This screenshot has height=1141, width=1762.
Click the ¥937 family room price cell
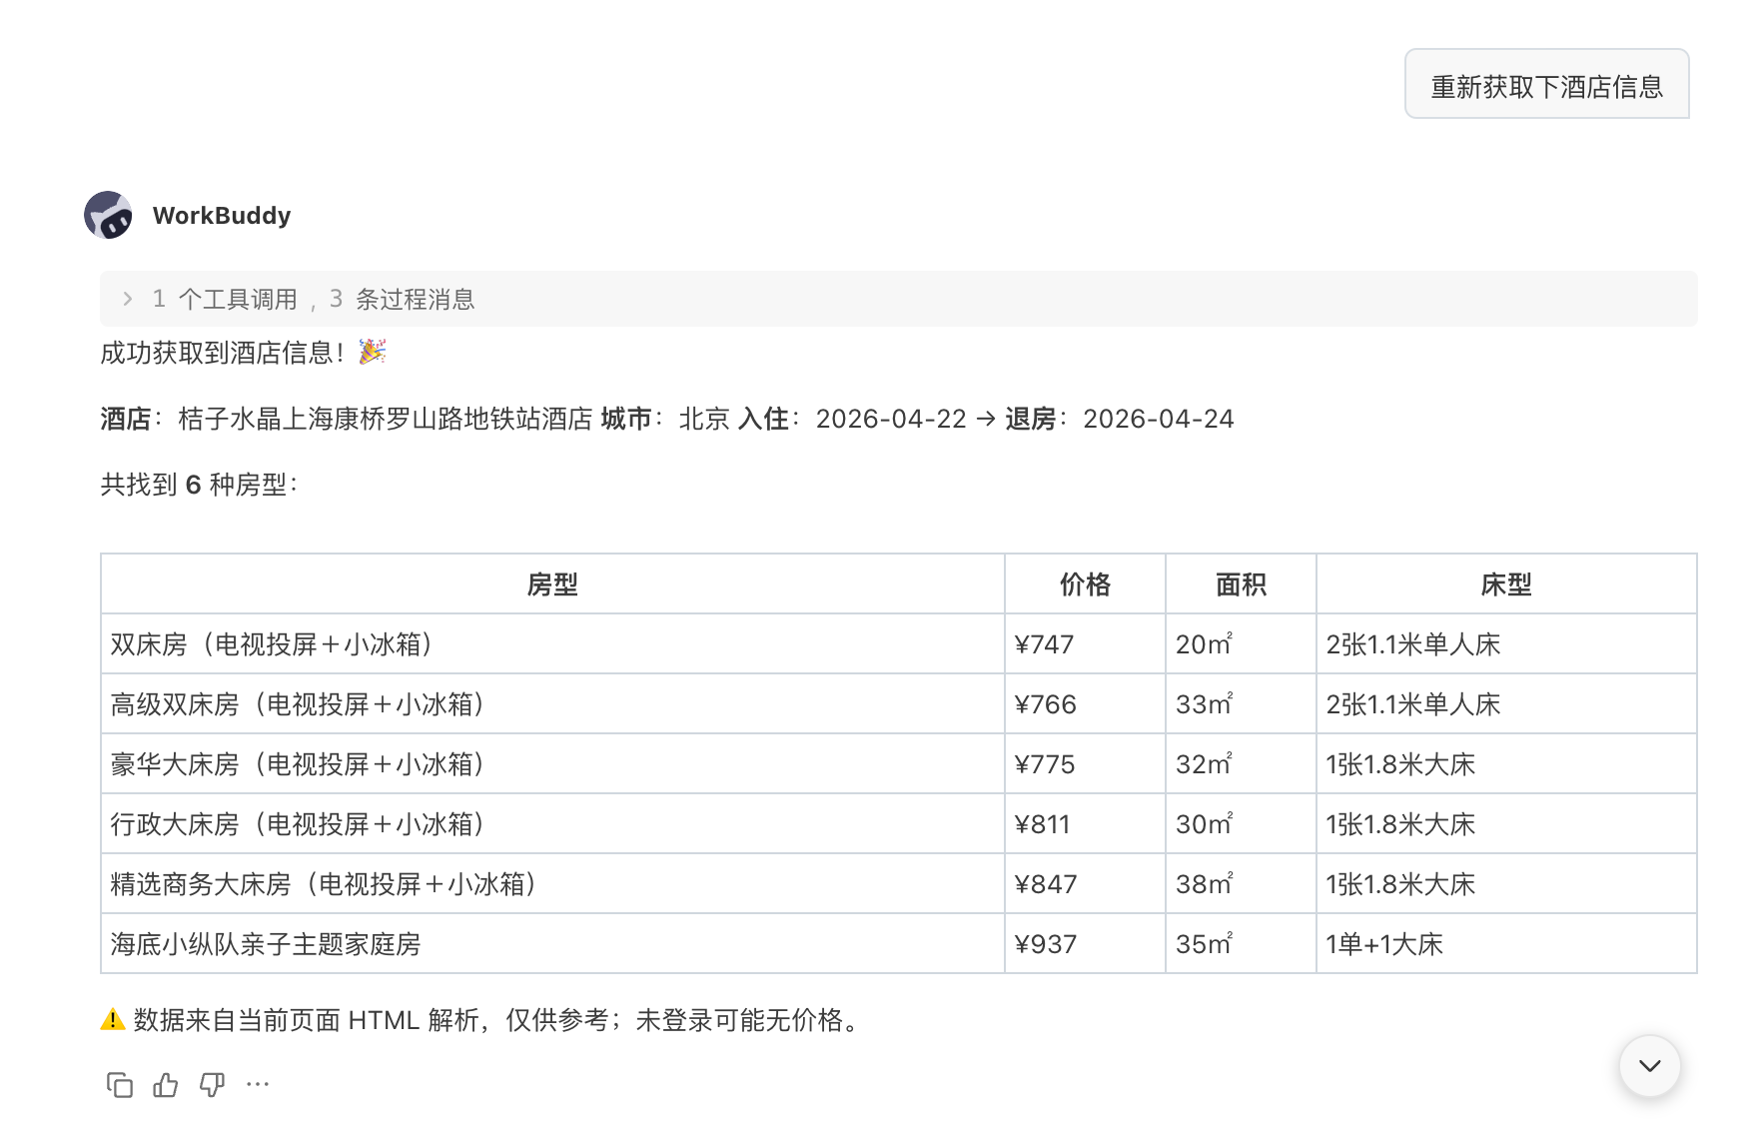[x=1045, y=943]
